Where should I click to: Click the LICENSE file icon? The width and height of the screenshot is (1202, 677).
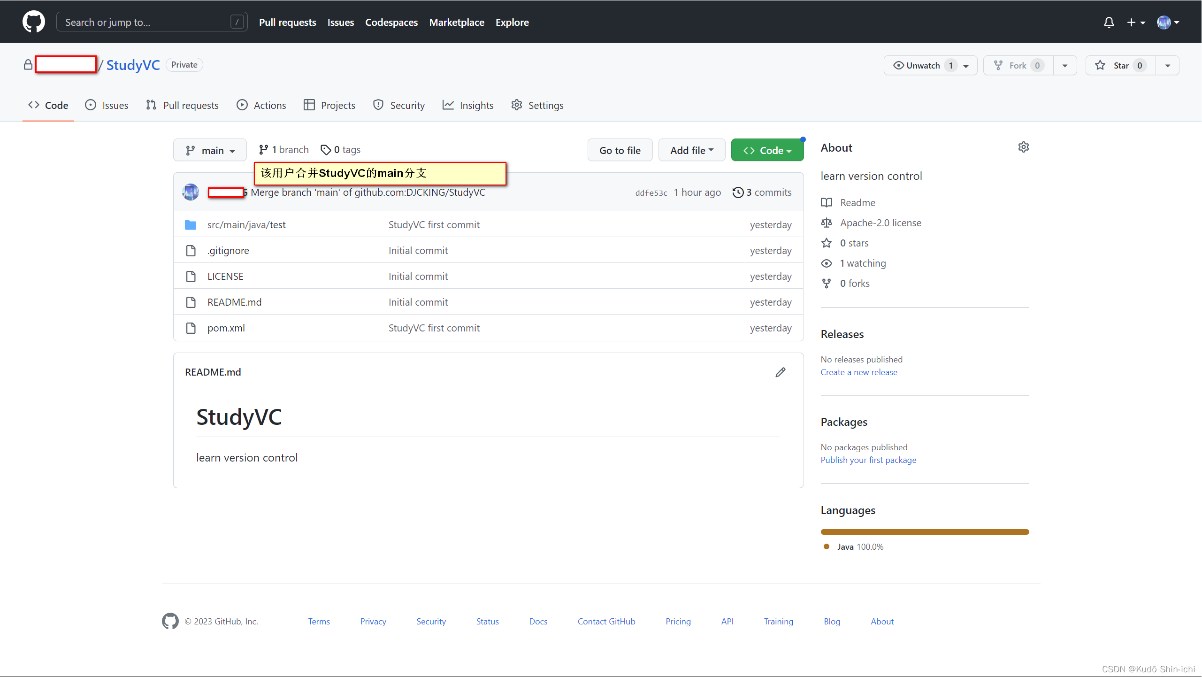point(191,277)
